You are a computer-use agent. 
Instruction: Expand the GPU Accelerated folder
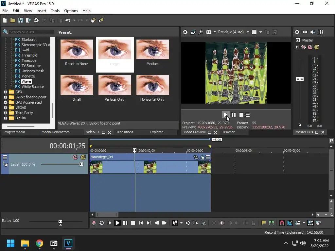(x=5, y=102)
